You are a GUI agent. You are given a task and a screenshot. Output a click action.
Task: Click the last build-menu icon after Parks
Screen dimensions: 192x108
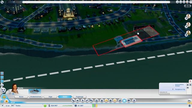click(134, 101)
